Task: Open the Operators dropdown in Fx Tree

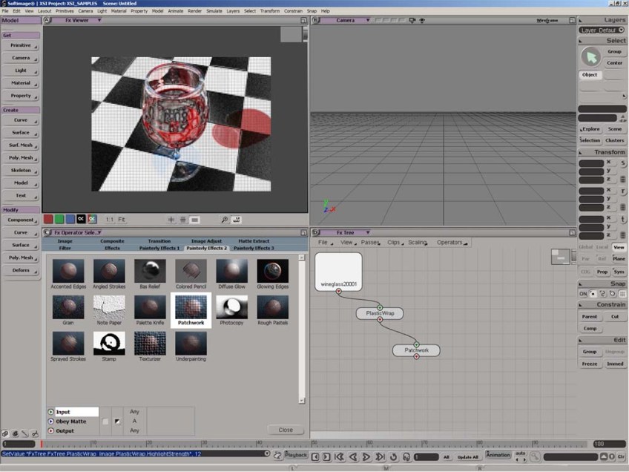Action: click(450, 243)
